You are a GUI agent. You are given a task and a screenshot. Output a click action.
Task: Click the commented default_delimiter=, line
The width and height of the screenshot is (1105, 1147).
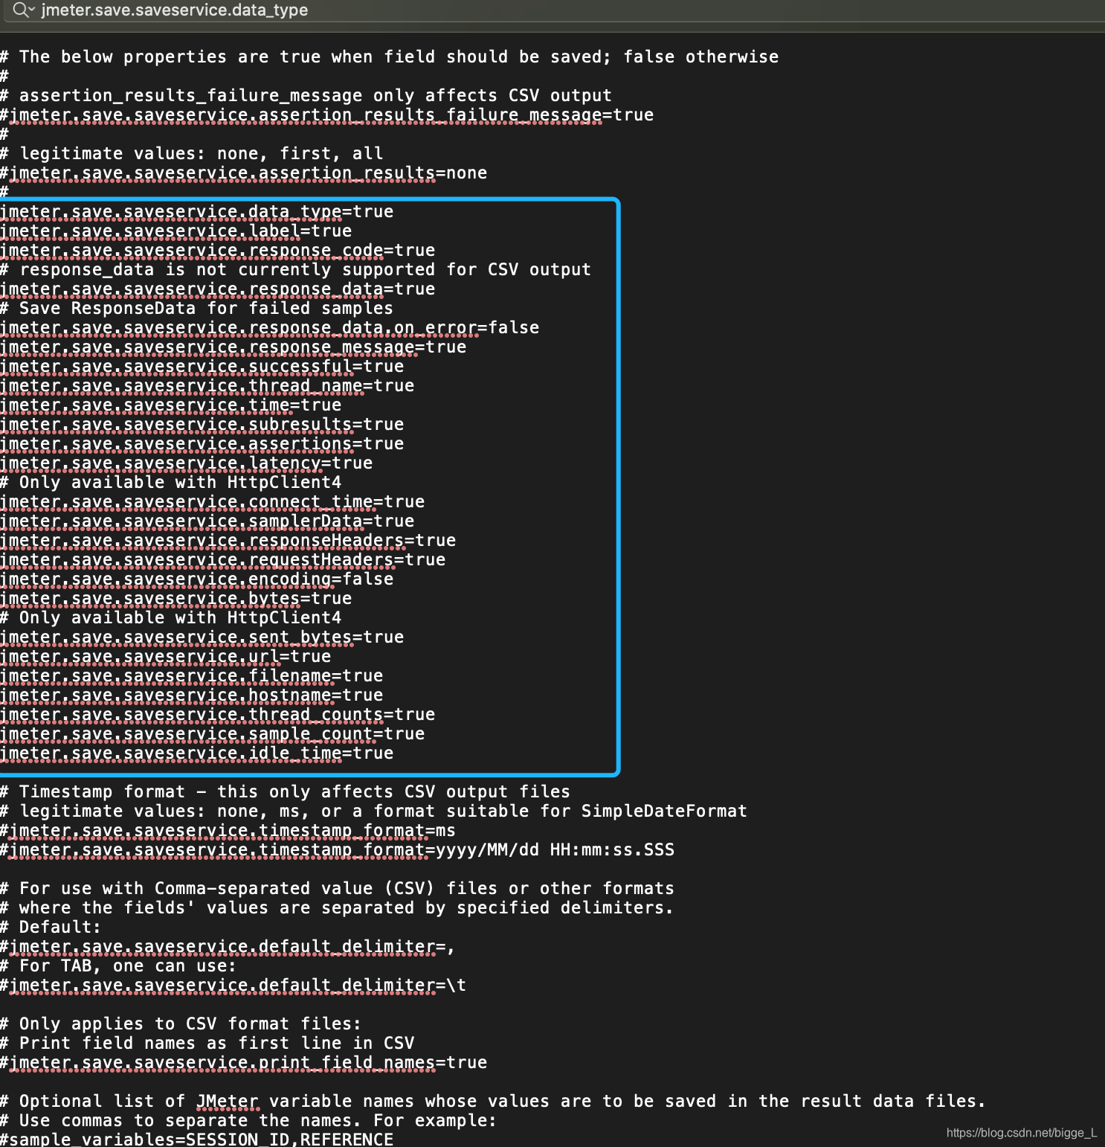(228, 947)
